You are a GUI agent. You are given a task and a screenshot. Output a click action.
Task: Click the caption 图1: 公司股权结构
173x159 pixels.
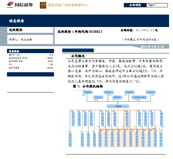coord(88,86)
